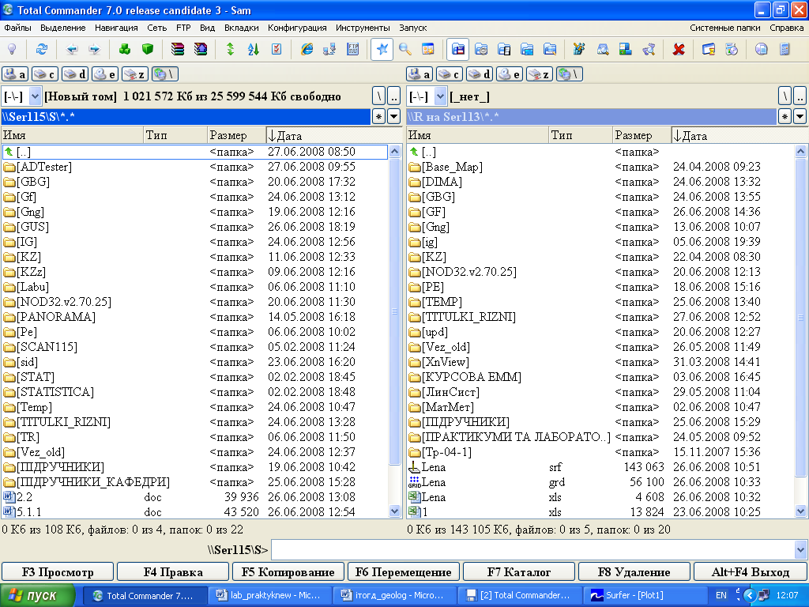Click in the command line input field

pos(533,550)
